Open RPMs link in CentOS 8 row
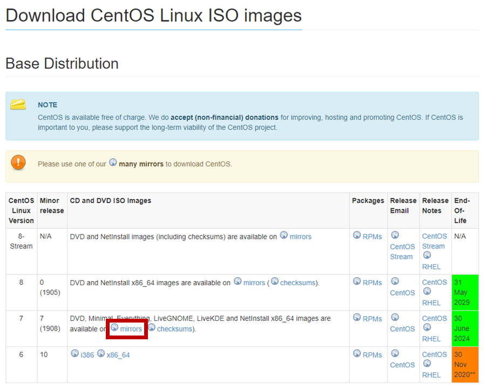Screen dimensions: 487x389 pos(372,283)
